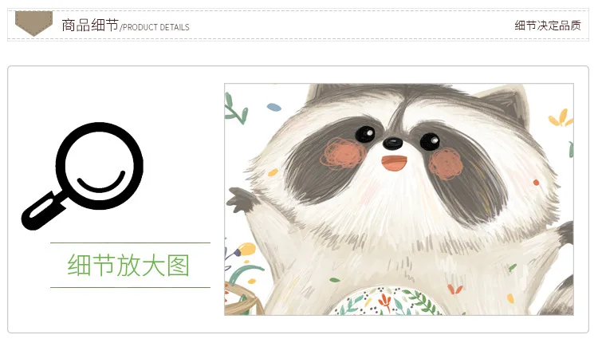Viewport: 598px width, 343px height.
Task: Click the blue leaf near raccoon's ear
Action: point(273,107)
